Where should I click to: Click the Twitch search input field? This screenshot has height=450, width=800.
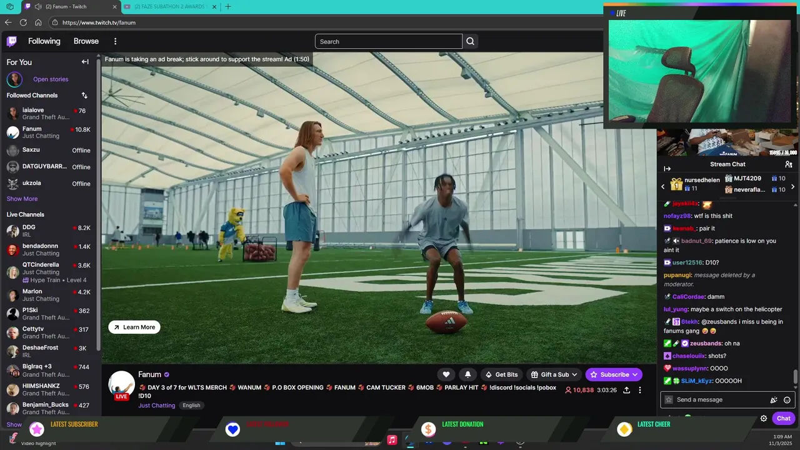coord(388,42)
